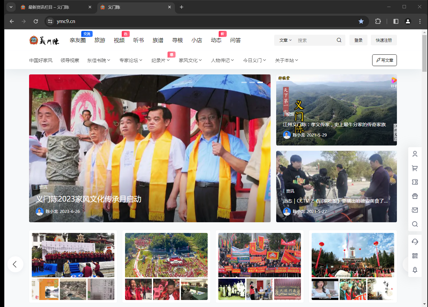Select the first carousel slide indicator
Image resolution: width=428 pixels, height=307 pixels.
(x=244, y=82)
